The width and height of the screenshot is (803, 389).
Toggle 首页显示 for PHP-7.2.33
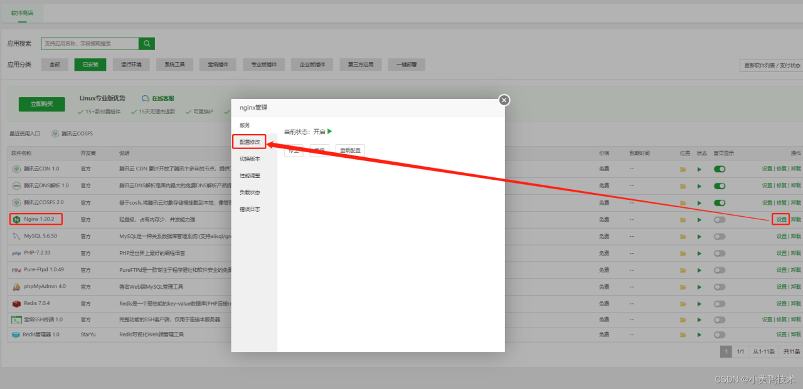point(720,253)
